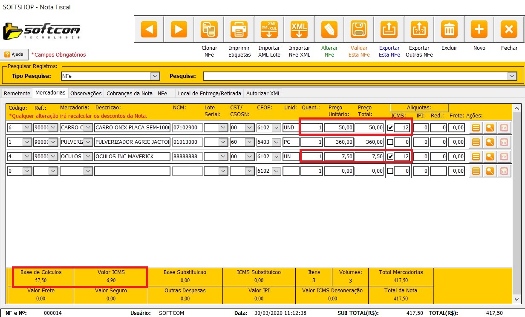Click the Ajuda help button
The image size is (525, 317).
(14, 54)
